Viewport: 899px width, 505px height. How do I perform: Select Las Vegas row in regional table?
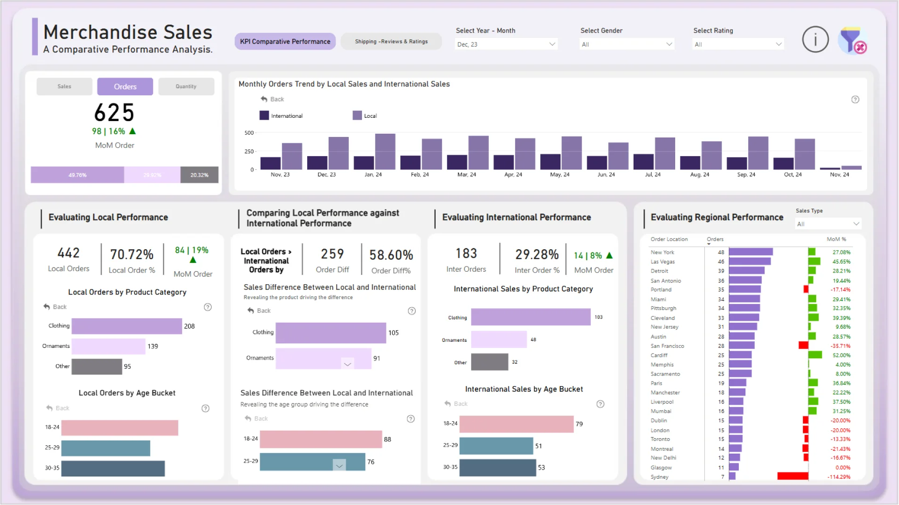751,261
